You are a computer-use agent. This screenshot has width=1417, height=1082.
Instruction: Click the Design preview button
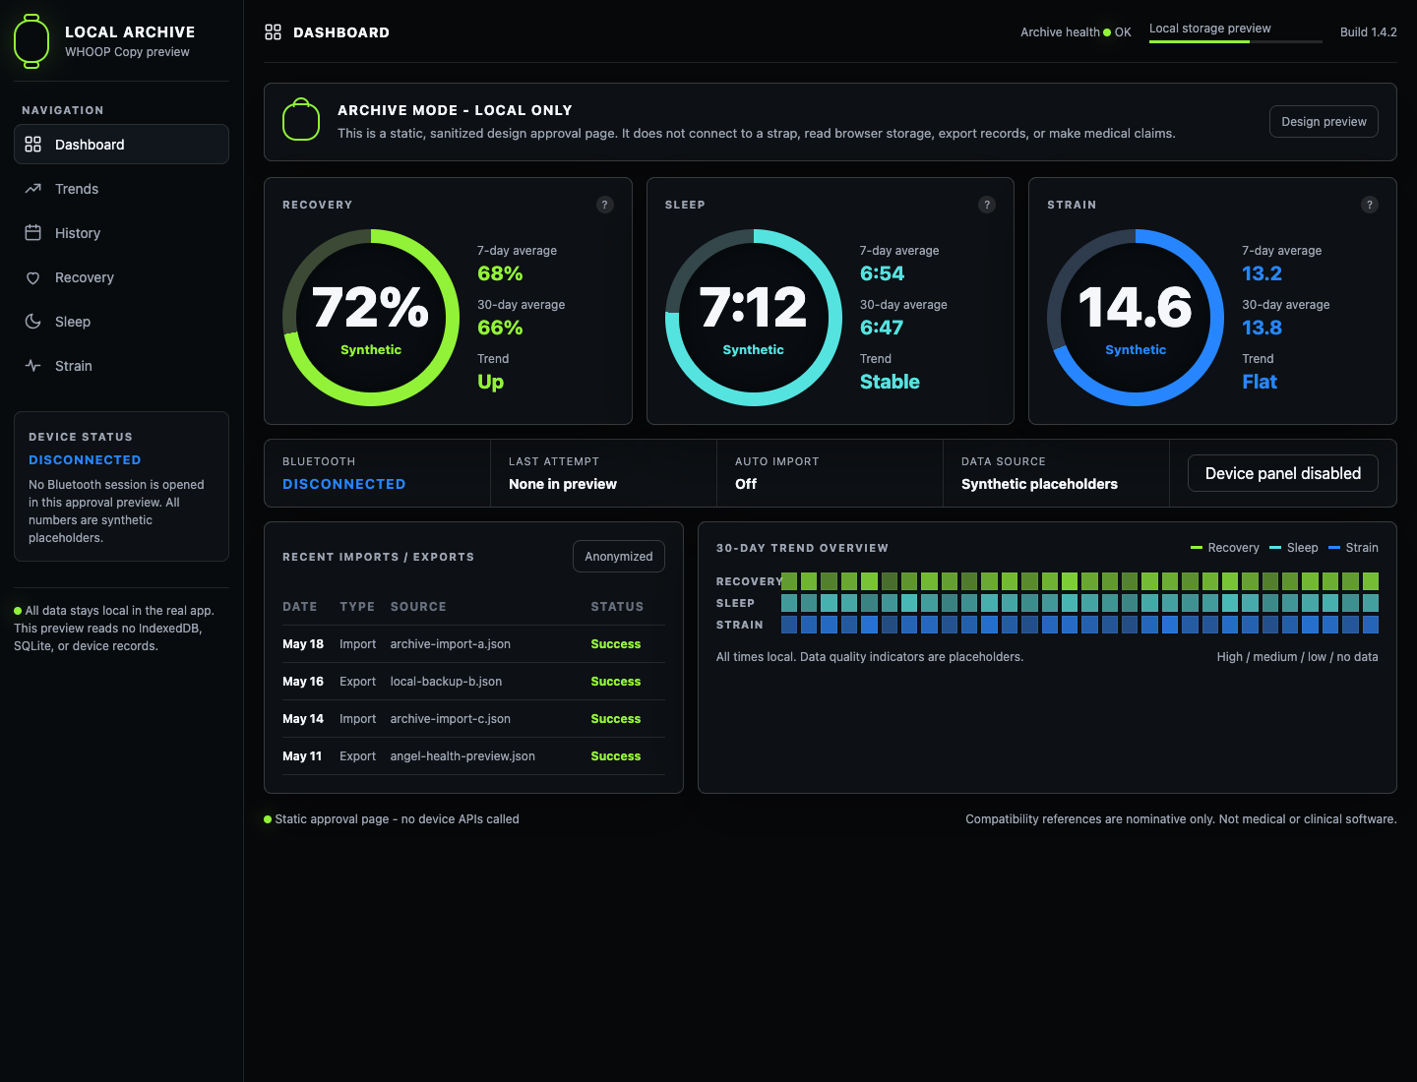(1324, 122)
